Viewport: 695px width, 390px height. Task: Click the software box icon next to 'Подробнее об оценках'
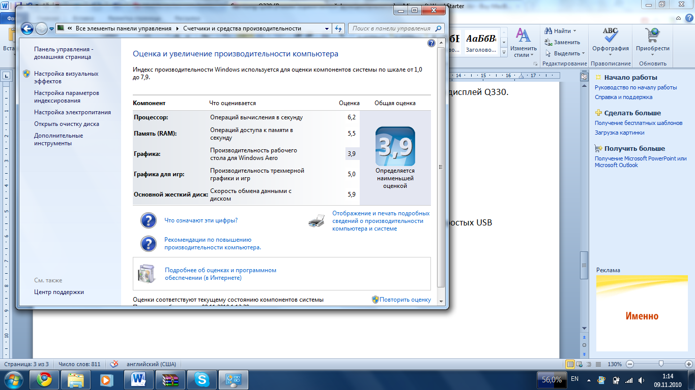148,274
